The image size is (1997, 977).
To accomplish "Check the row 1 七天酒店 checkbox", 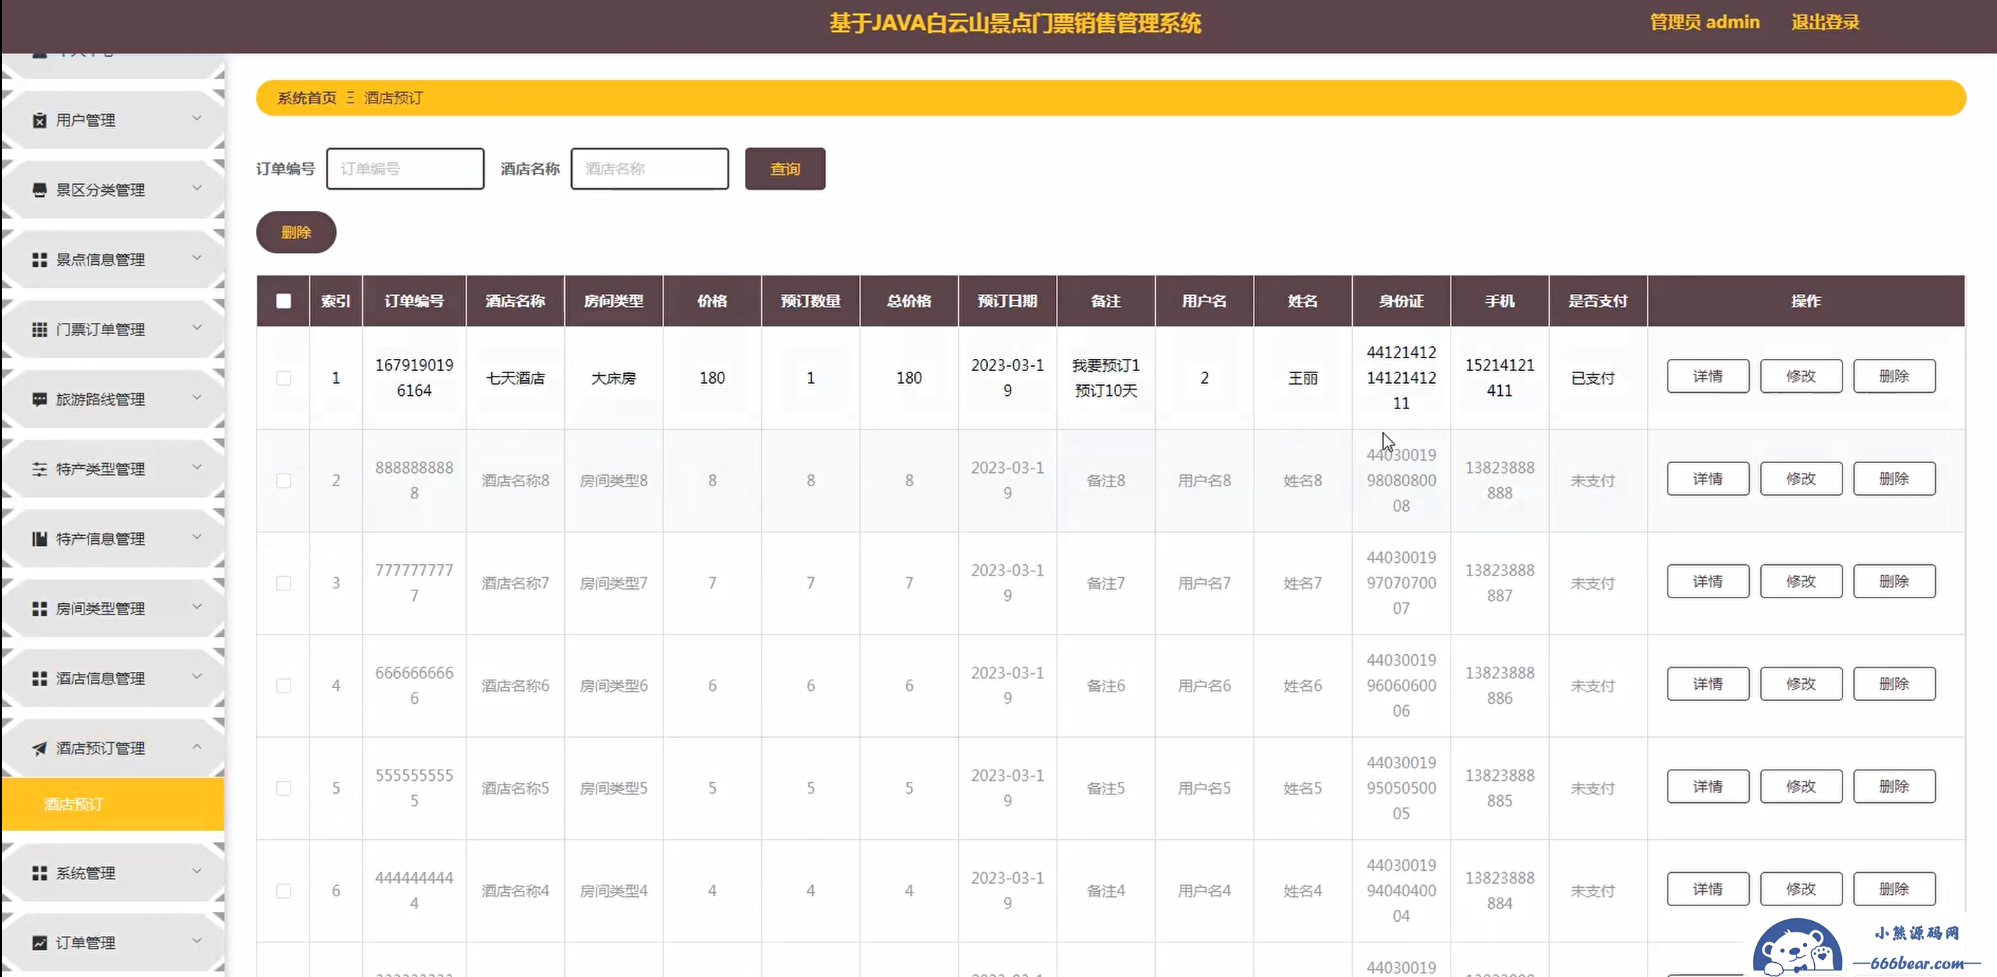I will coord(283,378).
